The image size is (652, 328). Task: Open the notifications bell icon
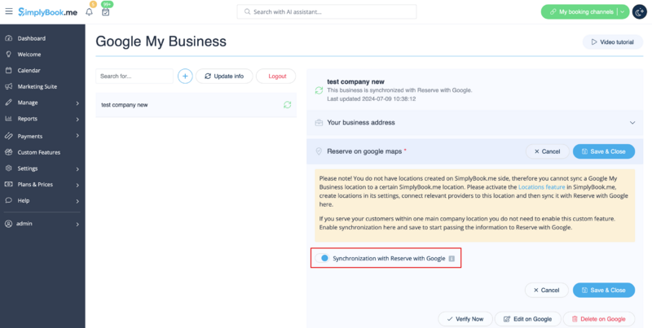(89, 11)
